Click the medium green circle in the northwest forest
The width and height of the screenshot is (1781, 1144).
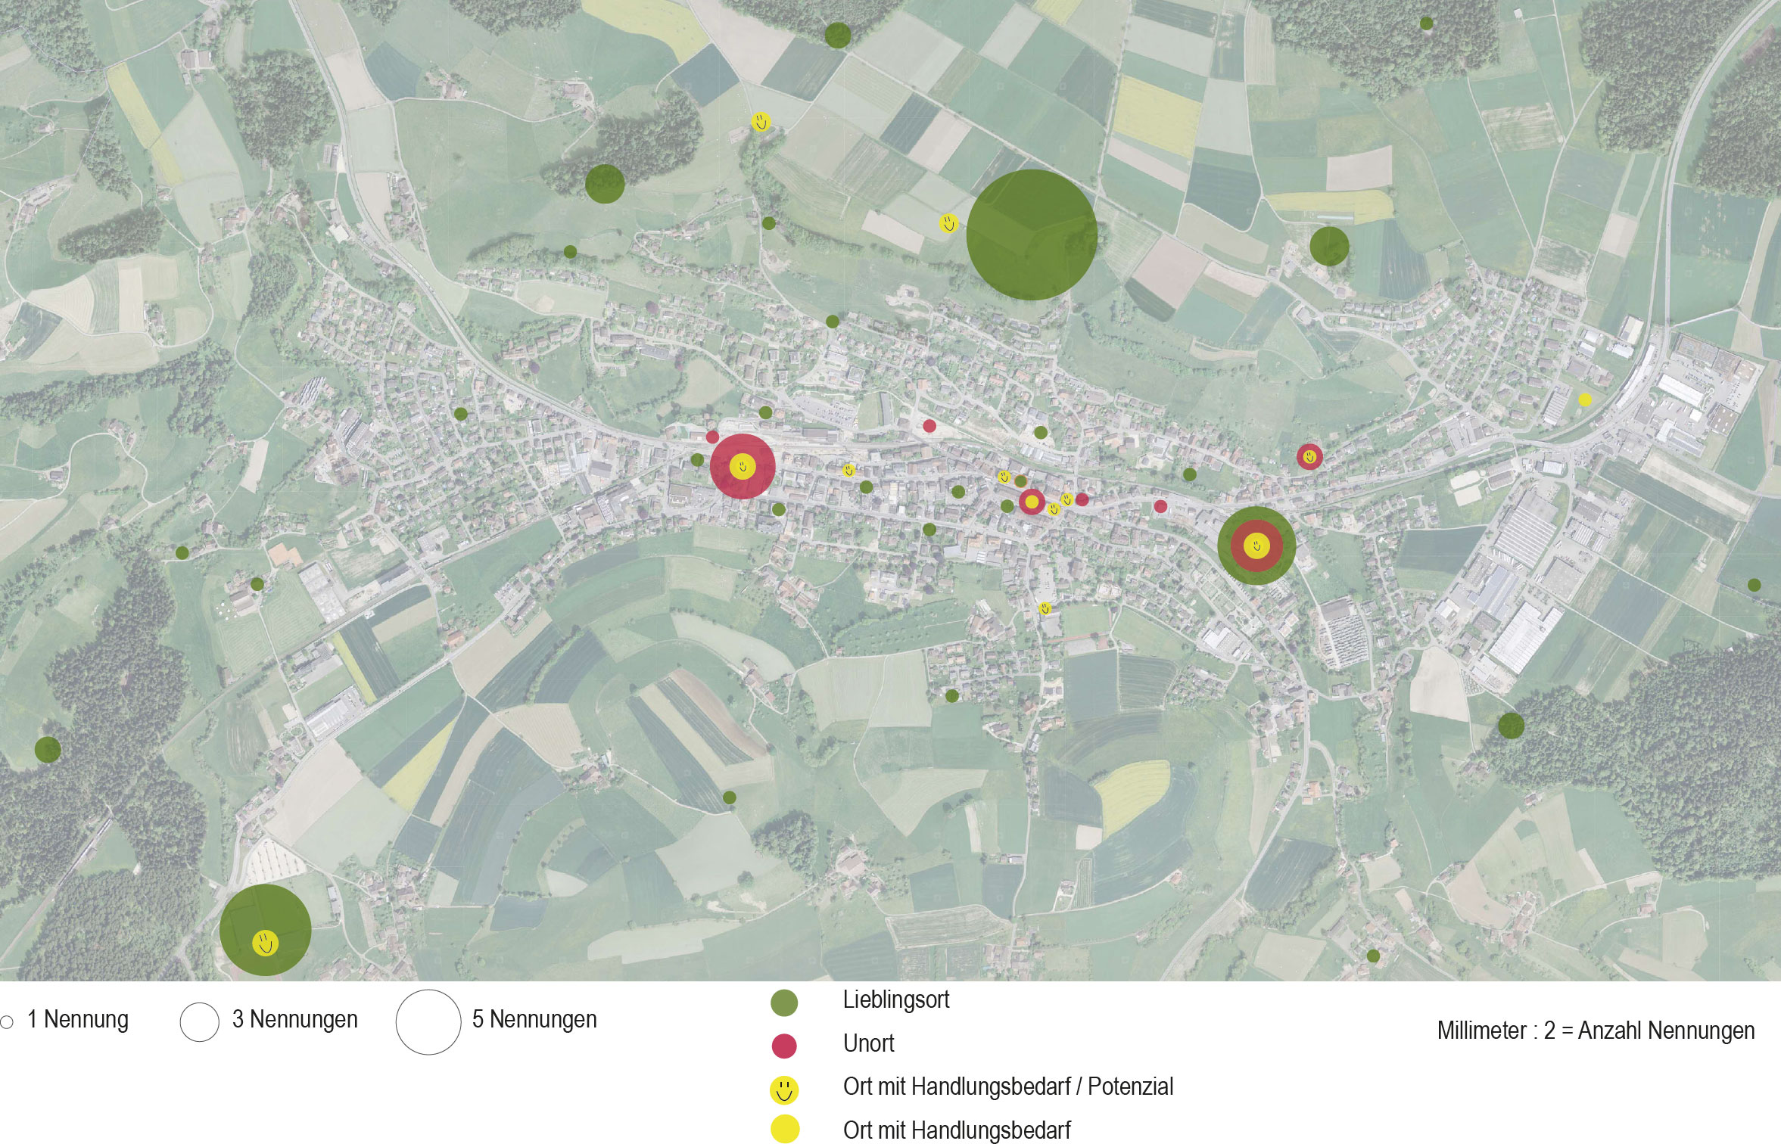(x=605, y=184)
